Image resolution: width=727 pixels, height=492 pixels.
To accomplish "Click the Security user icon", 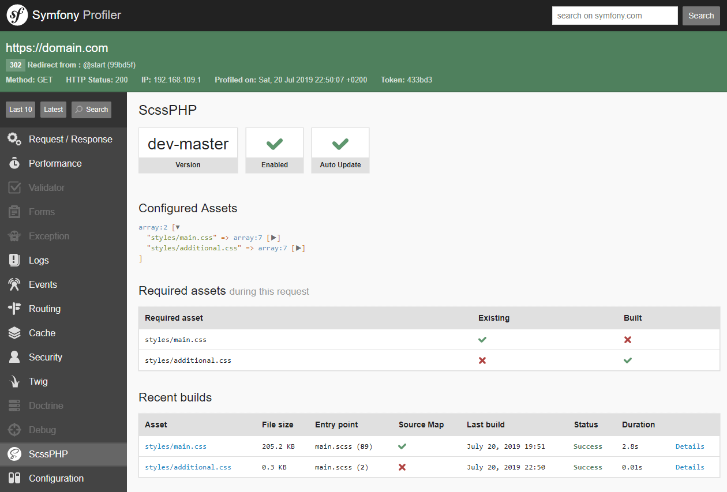I will pyautogui.click(x=14, y=357).
